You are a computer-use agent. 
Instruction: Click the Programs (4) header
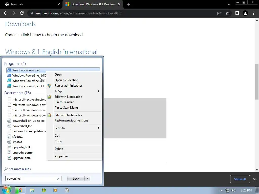tap(15, 63)
